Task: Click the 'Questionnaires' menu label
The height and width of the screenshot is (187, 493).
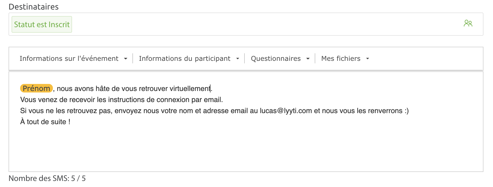Action: click(276, 59)
